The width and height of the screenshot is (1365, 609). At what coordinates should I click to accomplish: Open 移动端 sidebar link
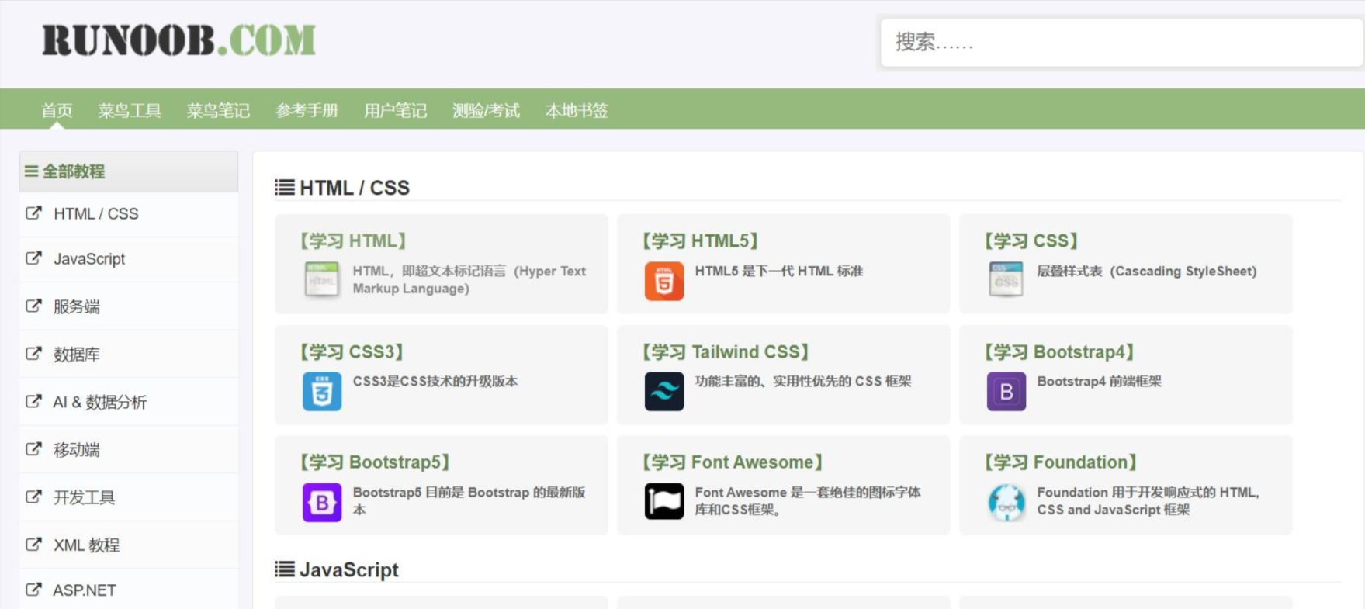[77, 450]
